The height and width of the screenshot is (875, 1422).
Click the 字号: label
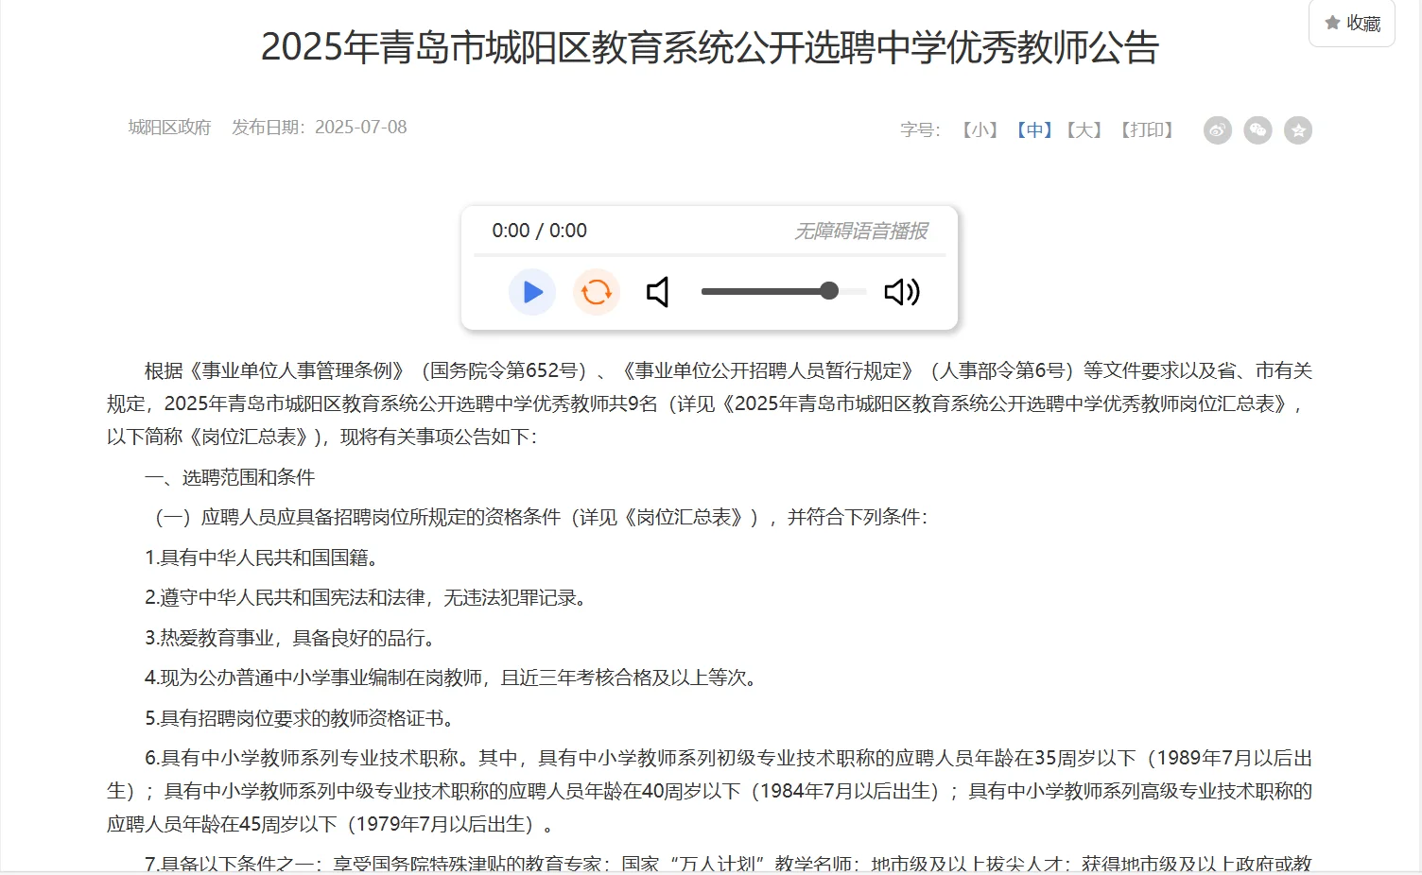[x=920, y=130]
